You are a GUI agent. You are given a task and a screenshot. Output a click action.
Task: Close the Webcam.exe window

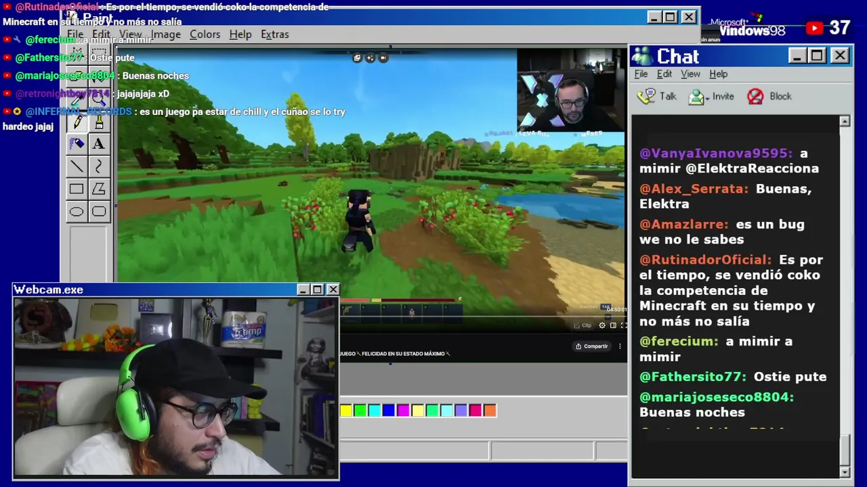coord(333,289)
